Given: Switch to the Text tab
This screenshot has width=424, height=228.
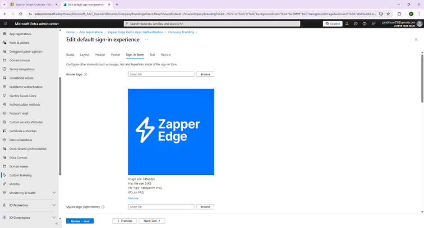Looking at the screenshot, I should click(152, 55).
